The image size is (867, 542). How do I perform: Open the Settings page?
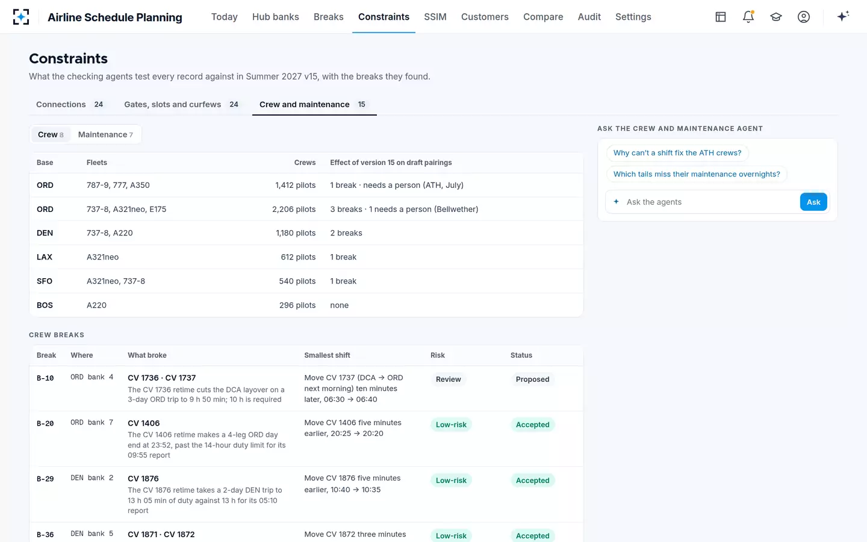(x=633, y=17)
